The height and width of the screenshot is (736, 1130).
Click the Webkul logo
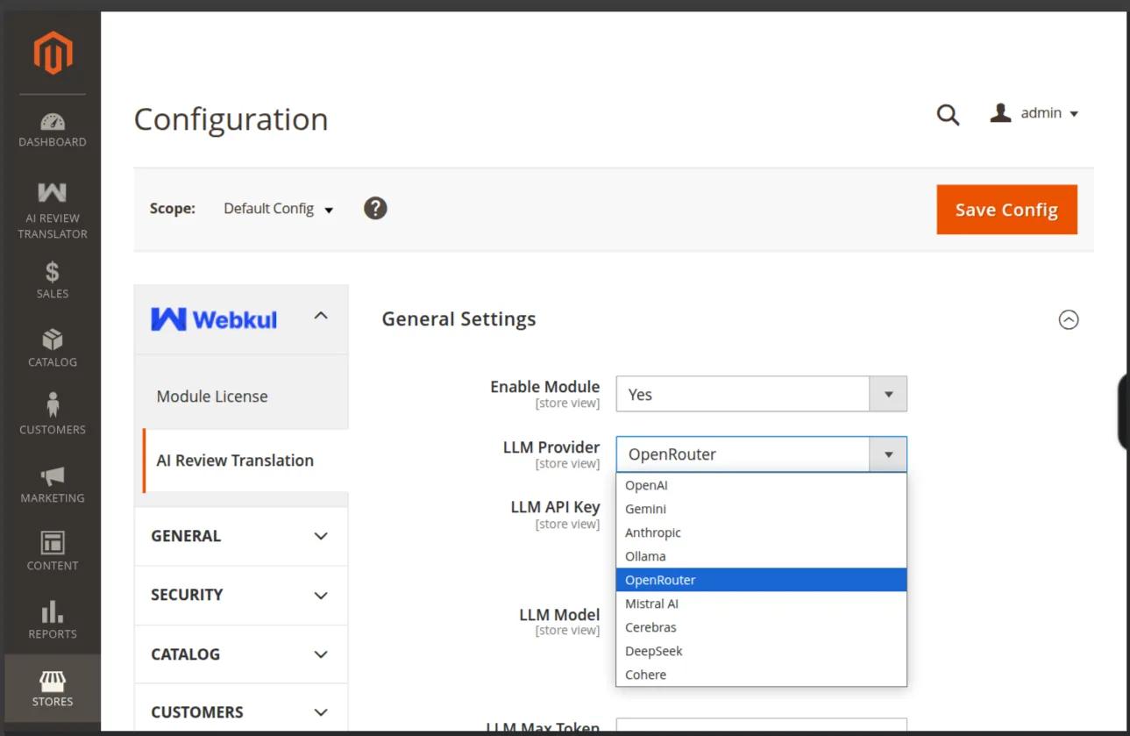coord(214,319)
